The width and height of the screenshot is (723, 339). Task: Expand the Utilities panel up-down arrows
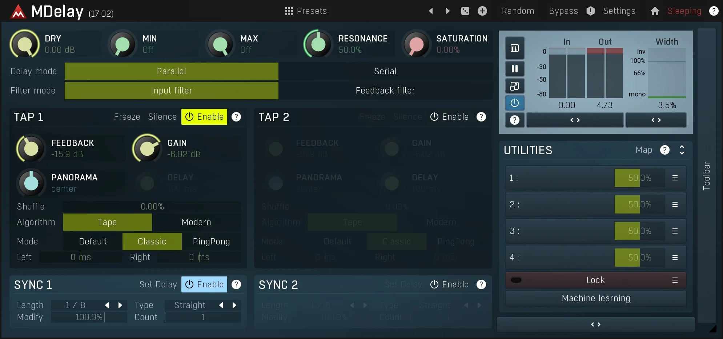coord(682,150)
